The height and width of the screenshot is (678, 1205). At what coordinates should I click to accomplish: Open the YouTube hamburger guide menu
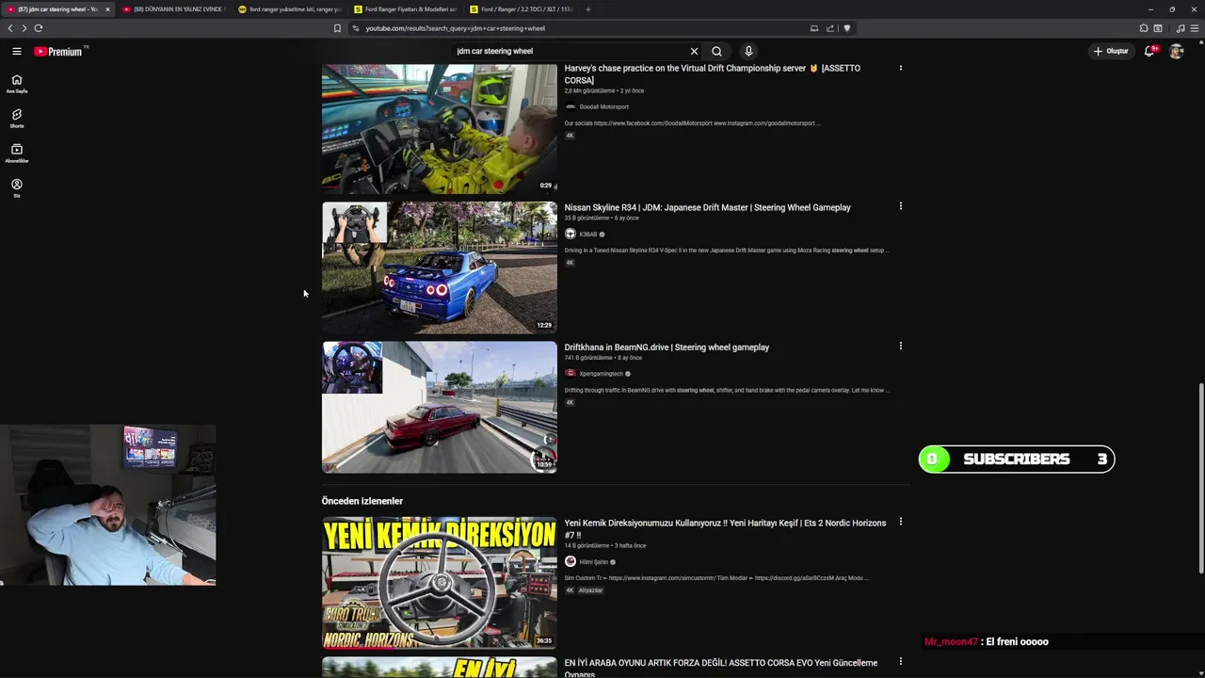click(16, 51)
